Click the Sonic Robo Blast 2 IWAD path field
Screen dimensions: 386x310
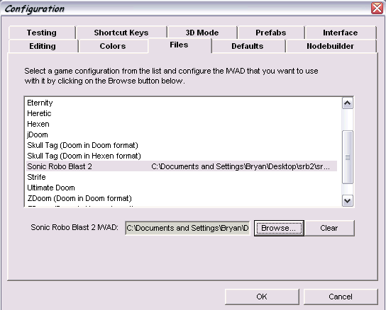click(187, 228)
